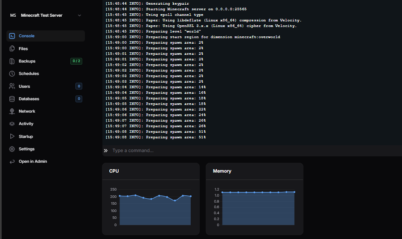Click the MS server avatar badge
402x239 pixels.
[x=13, y=15]
